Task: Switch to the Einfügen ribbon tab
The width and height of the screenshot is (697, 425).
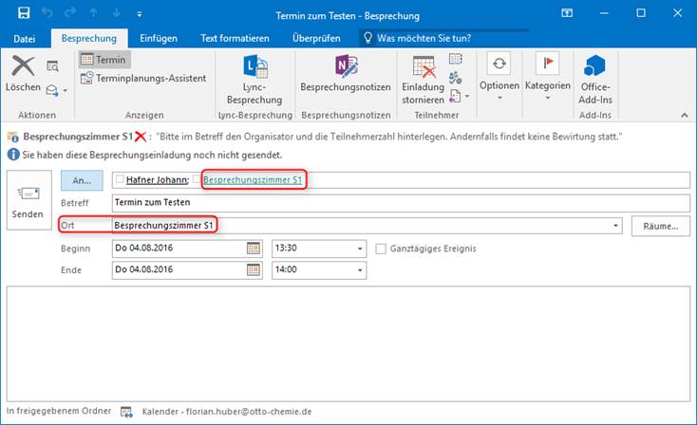Action: 159,39
